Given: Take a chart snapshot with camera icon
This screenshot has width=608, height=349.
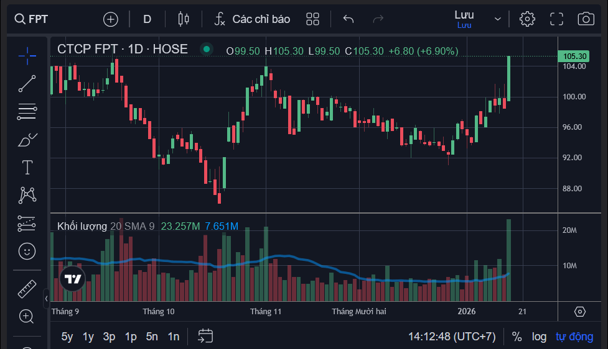Looking at the screenshot, I should pyautogui.click(x=586, y=19).
